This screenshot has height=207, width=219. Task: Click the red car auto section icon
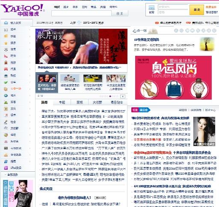click(6, 69)
